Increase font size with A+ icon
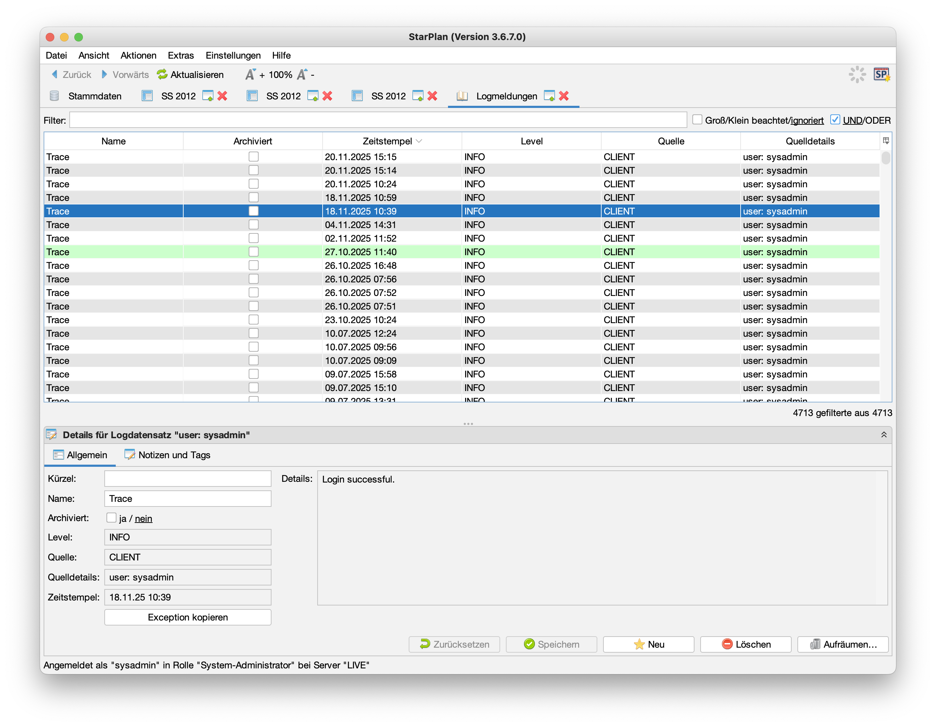The image size is (936, 727). [x=252, y=75]
